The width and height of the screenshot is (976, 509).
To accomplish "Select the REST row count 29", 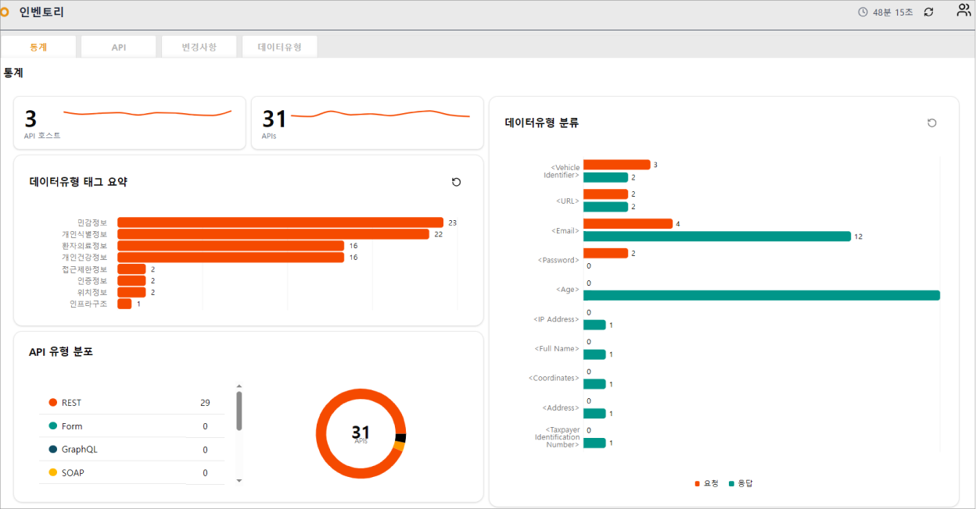I will pos(205,403).
